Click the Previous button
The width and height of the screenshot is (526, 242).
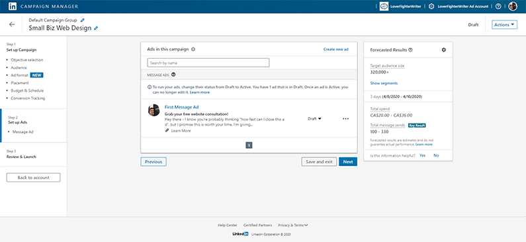pos(153,161)
